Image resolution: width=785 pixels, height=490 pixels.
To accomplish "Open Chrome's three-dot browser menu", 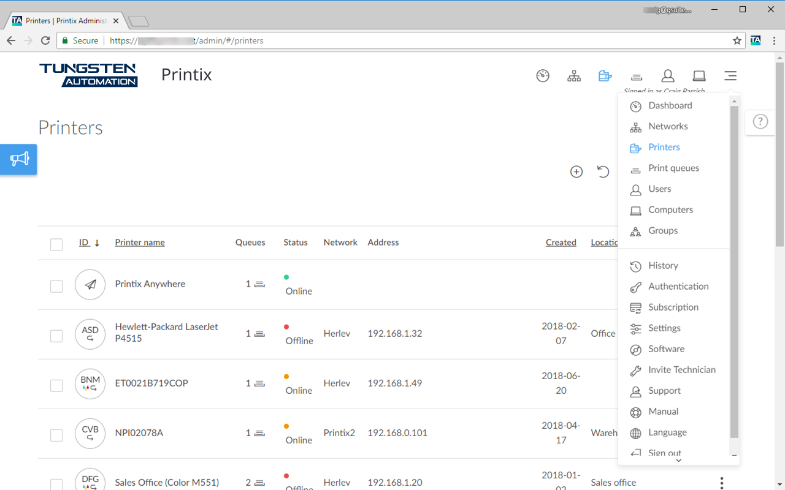I will [775, 40].
